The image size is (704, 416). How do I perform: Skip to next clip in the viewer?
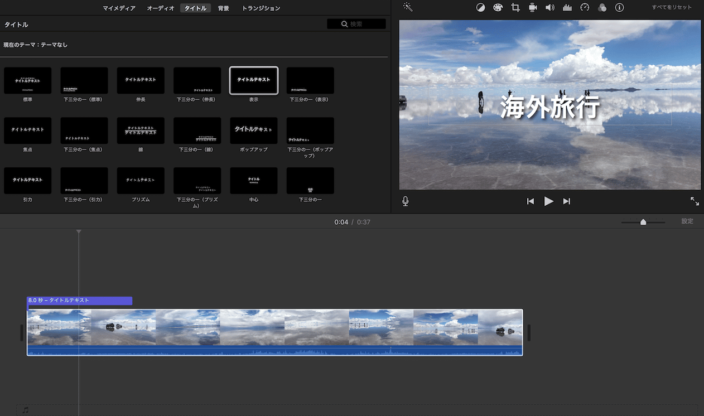click(567, 201)
